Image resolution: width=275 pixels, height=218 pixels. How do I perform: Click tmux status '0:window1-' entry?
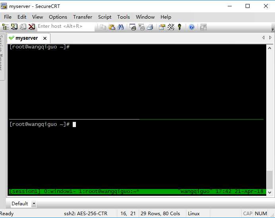click(x=60, y=191)
